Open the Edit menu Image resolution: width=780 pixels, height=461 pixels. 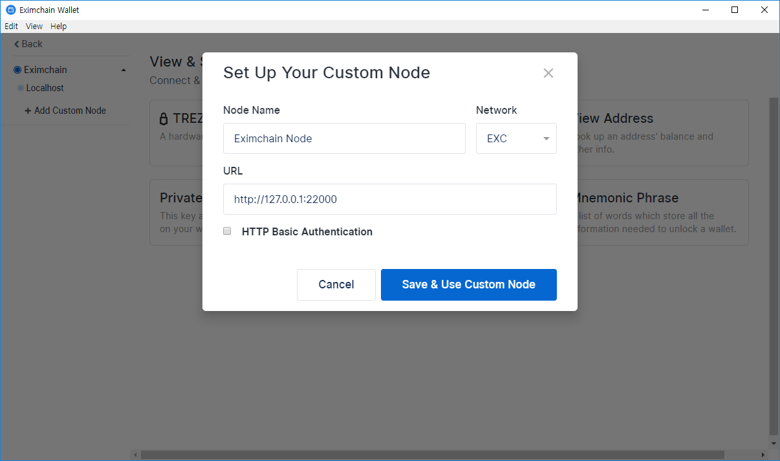11,27
